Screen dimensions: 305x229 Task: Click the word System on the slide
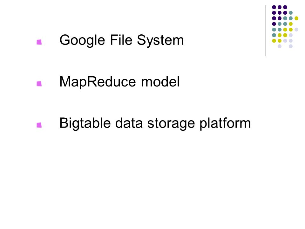160,40
